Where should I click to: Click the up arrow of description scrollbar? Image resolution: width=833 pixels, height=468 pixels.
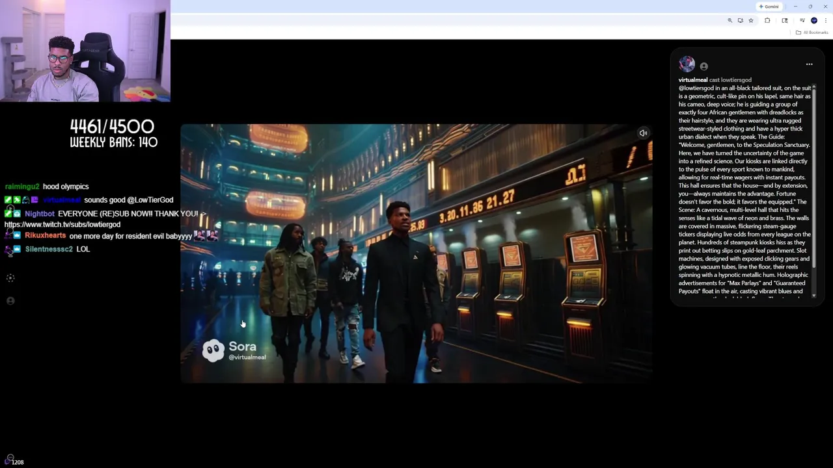pos(813,87)
